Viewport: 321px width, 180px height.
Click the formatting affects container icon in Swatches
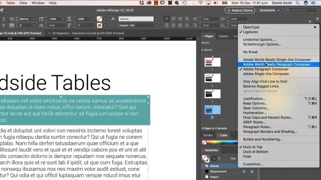click(214, 158)
